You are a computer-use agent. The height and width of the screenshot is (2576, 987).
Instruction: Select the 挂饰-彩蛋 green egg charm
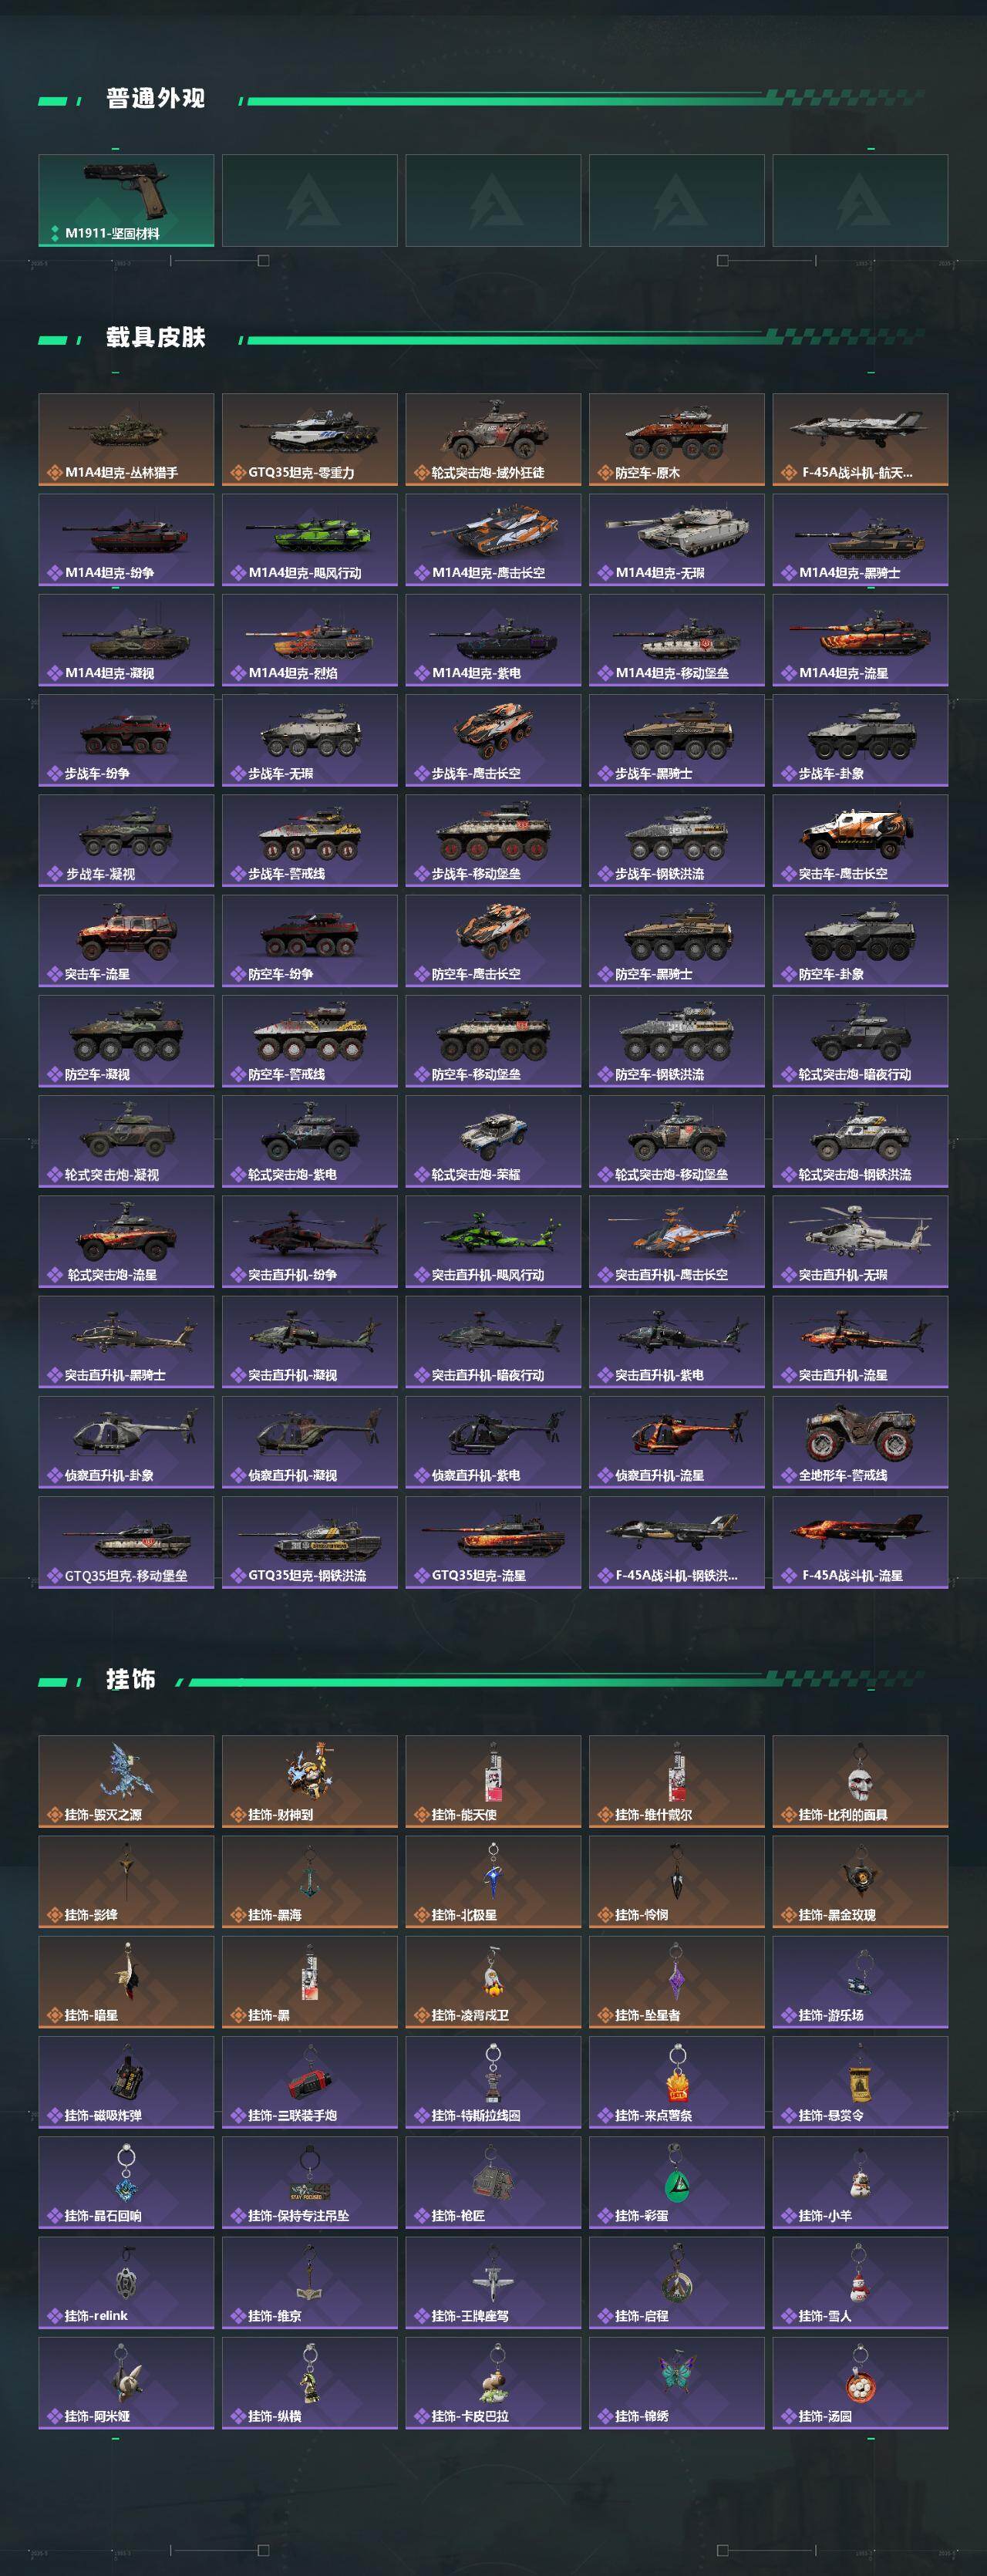[x=677, y=2182]
